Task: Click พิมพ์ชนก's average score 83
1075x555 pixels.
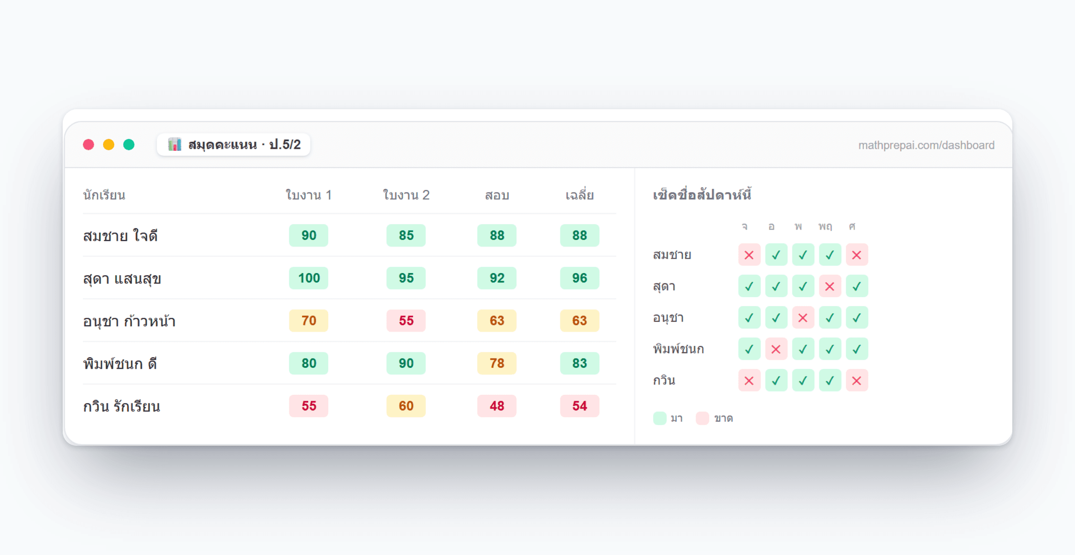Action: tap(580, 363)
